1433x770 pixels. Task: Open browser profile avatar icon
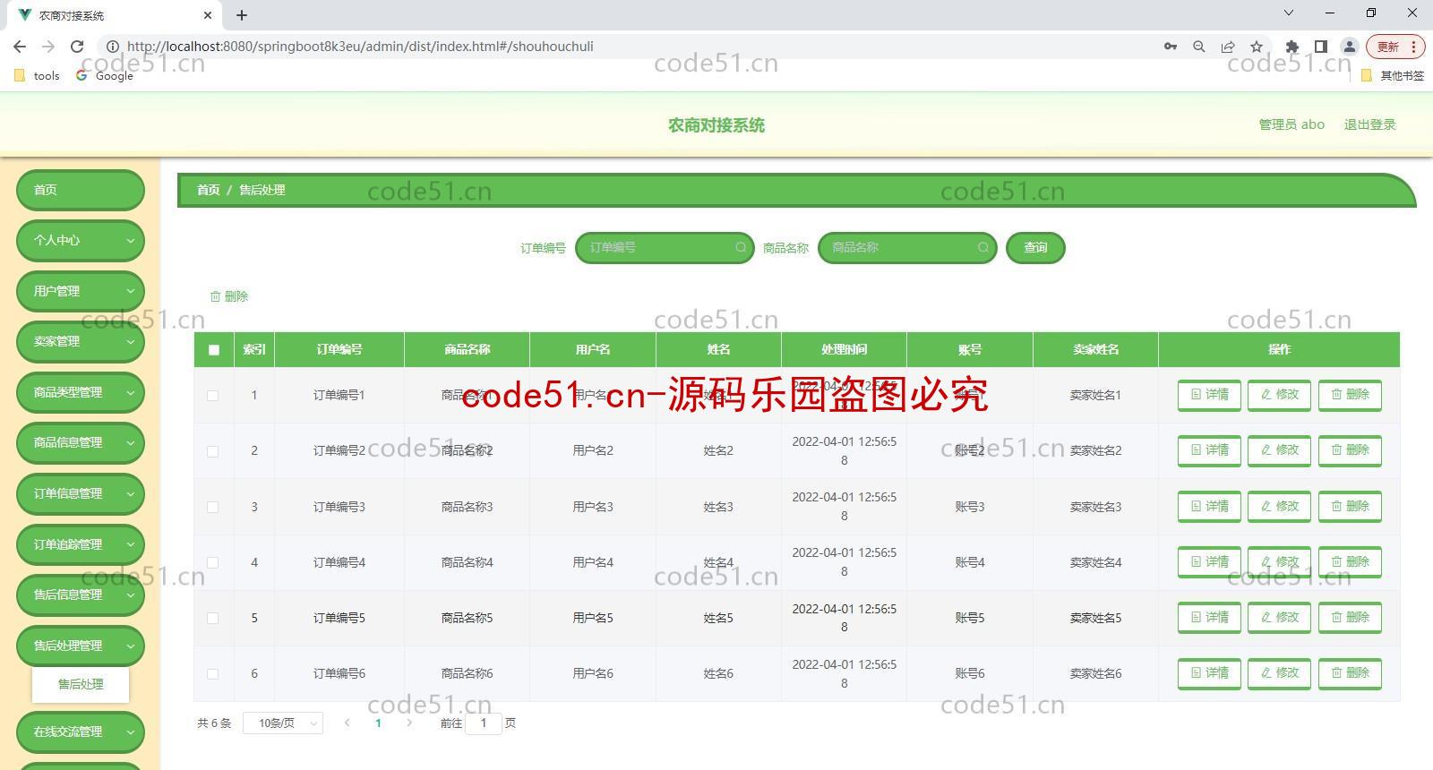point(1349,47)
